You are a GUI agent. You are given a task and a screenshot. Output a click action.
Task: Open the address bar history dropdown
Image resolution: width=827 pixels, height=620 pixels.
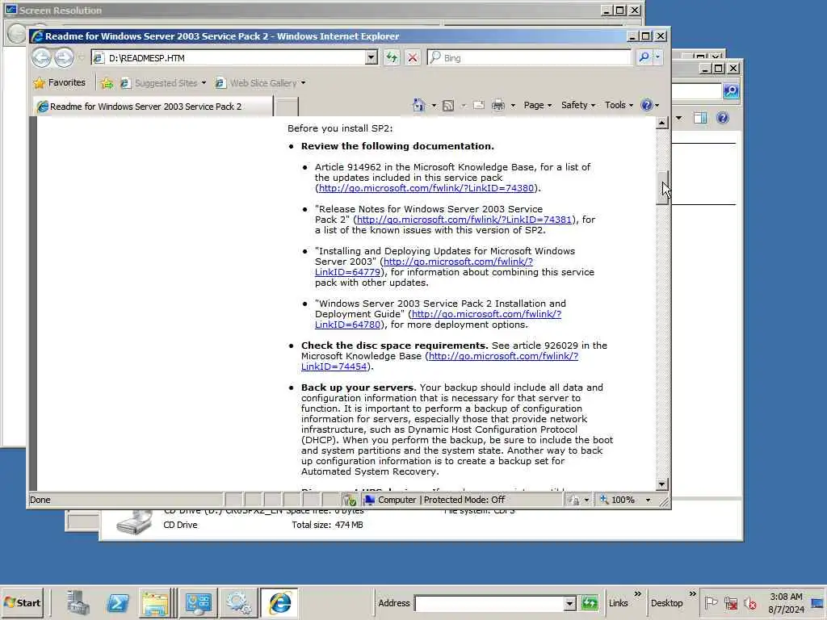tap(372, 57)
